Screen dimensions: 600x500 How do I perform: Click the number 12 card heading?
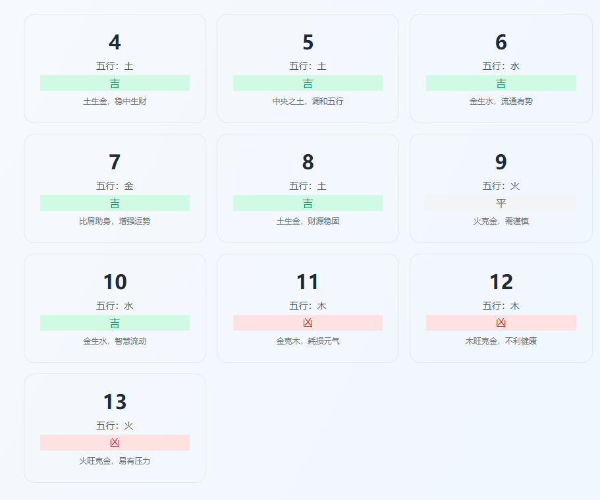point(501,283)
